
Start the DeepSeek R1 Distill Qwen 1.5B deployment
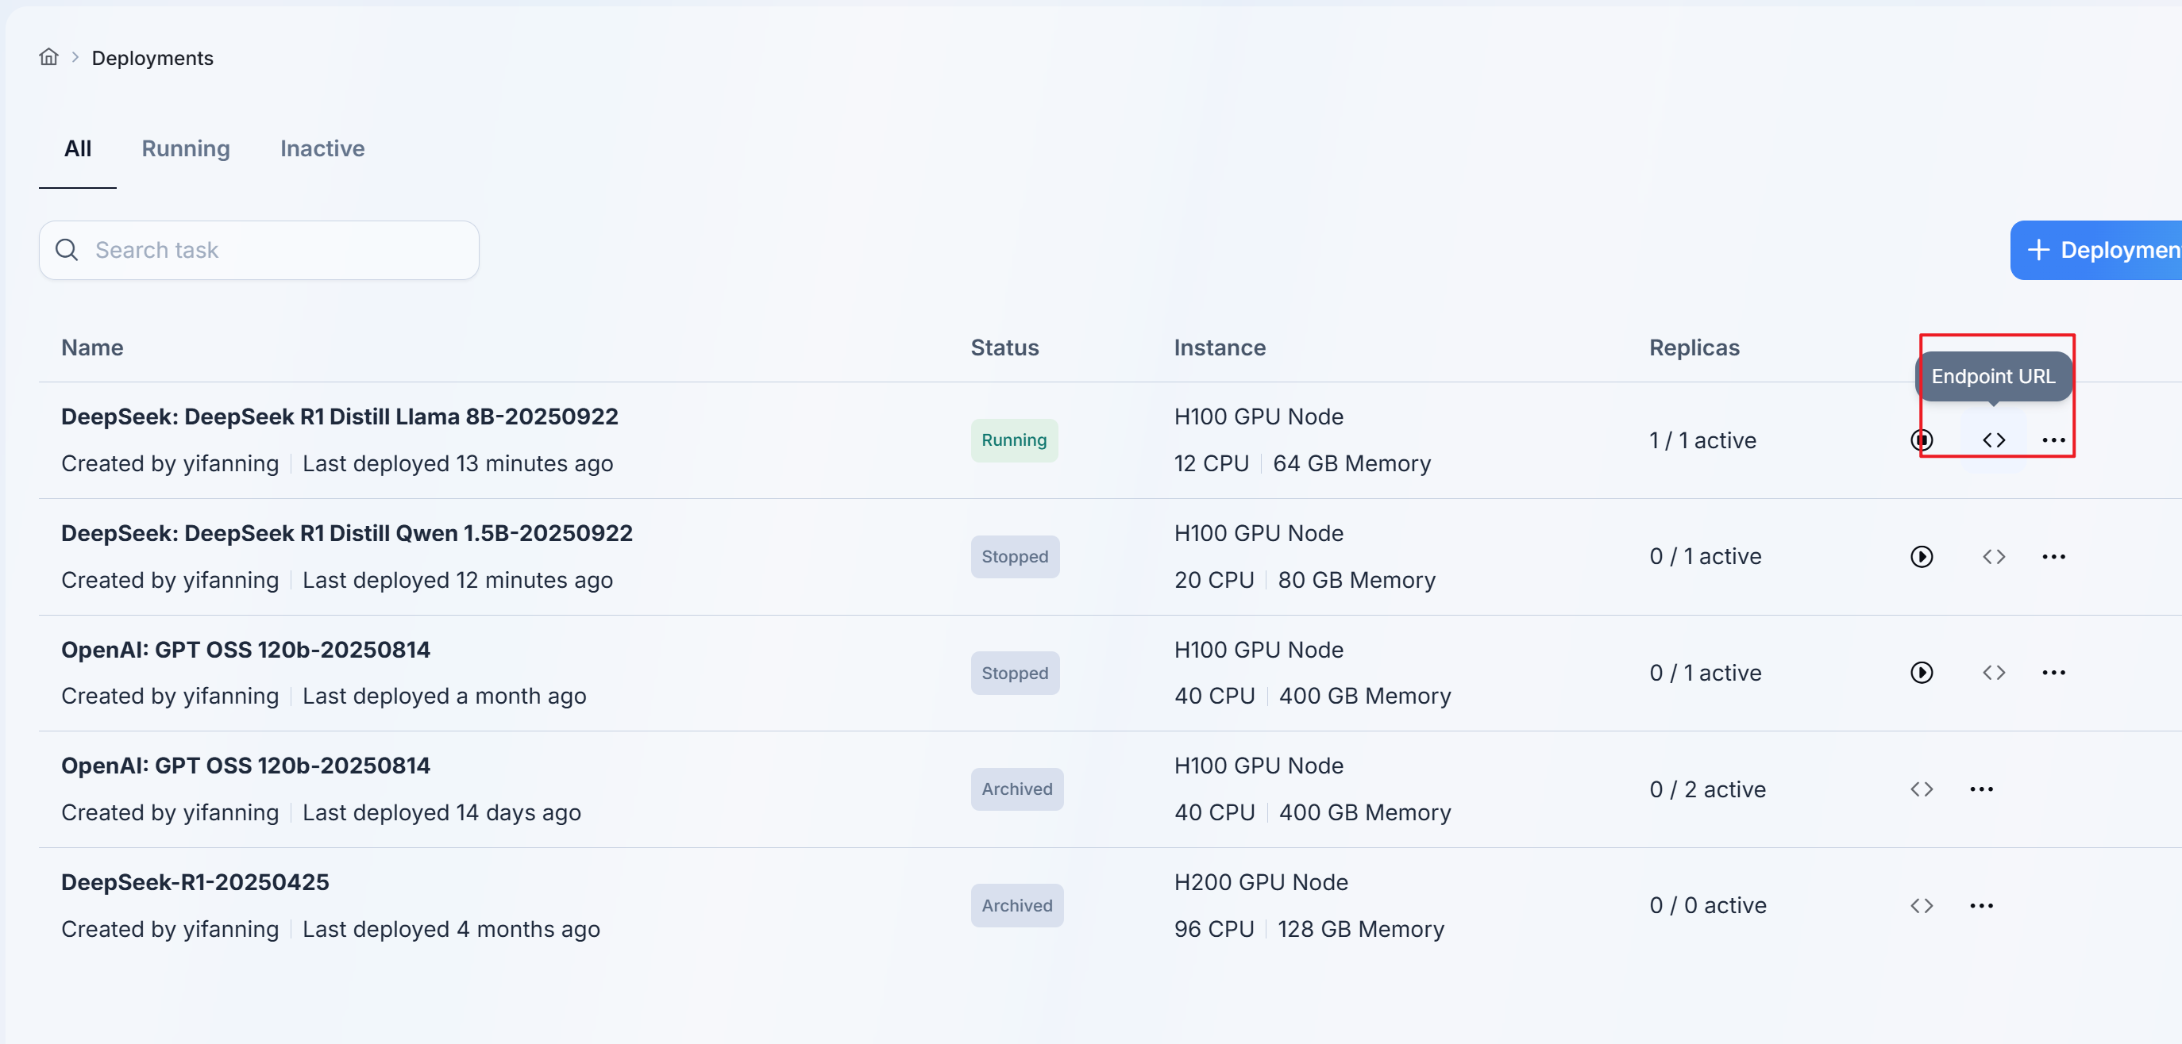point(1921,557)
